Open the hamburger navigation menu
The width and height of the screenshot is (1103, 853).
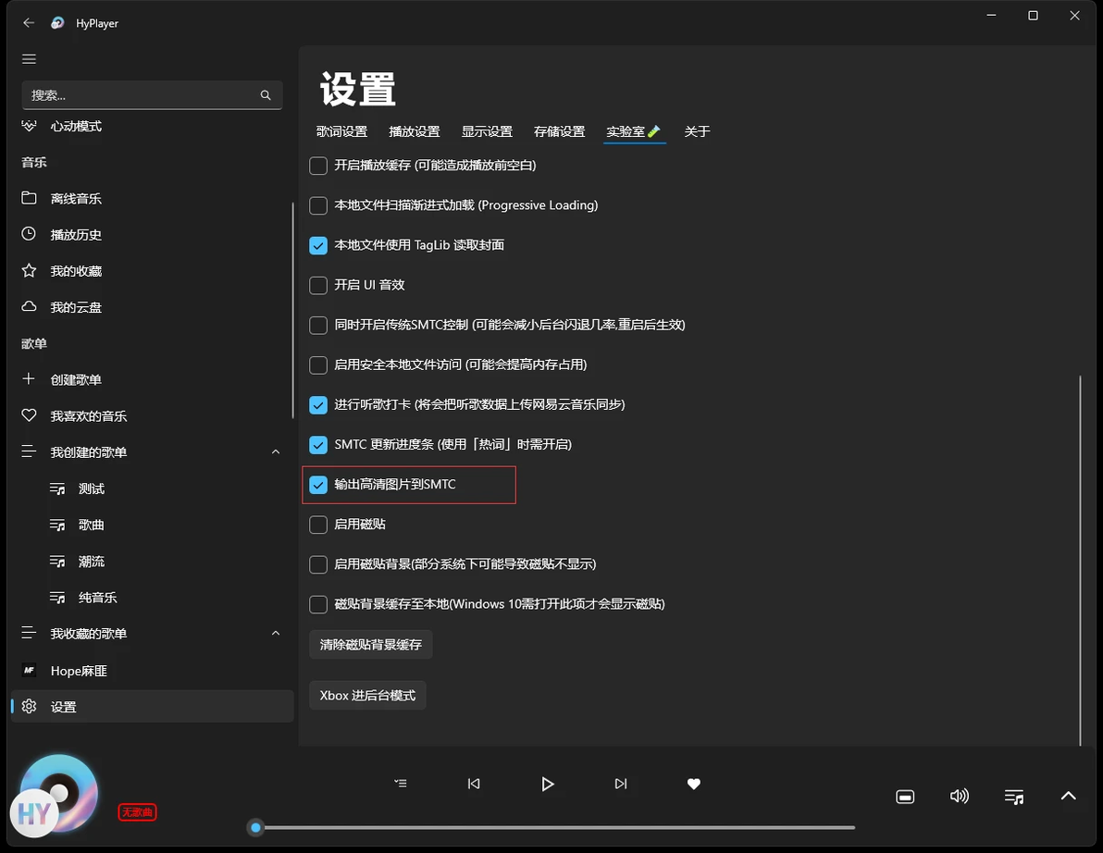[x=29, y=59]
